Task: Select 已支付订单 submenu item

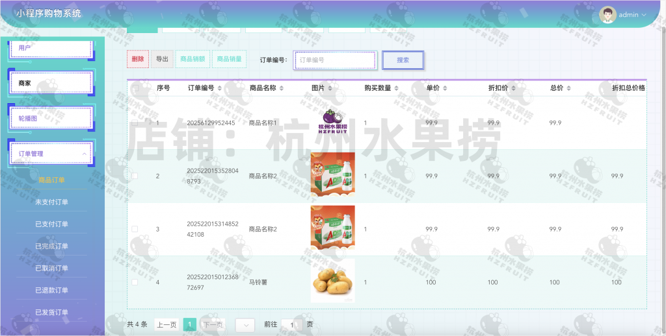Action: 51,224
